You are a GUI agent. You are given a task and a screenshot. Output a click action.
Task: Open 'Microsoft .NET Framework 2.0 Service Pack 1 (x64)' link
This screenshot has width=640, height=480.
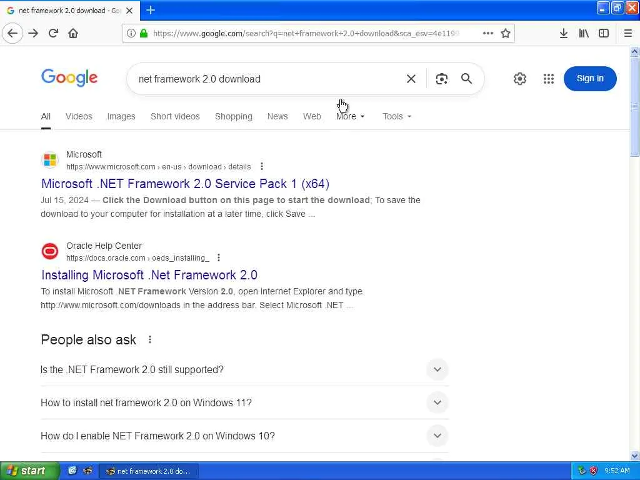pyautogui.click(x=185, y=184)
